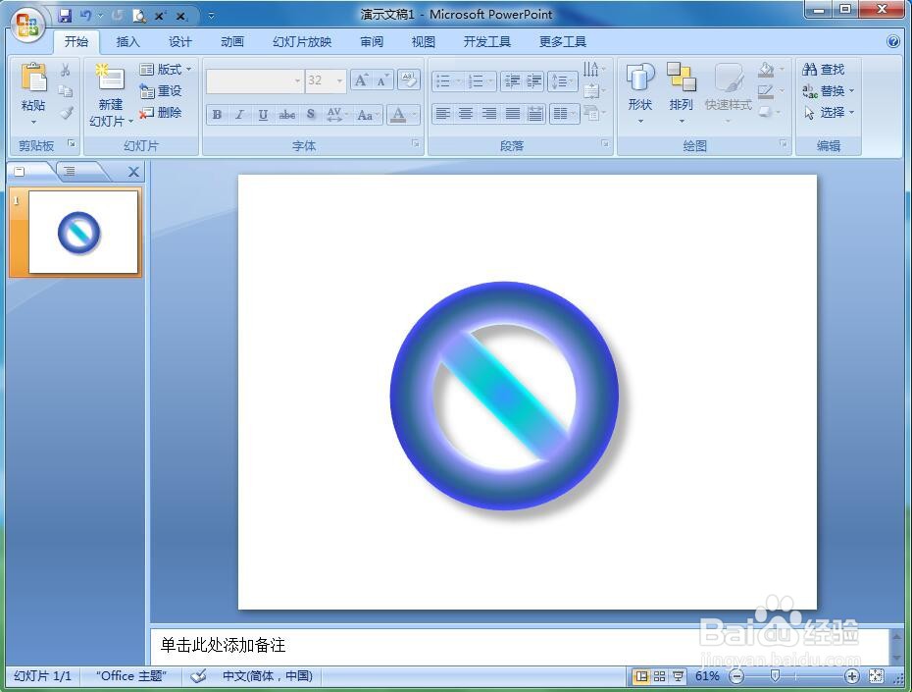The height and width of the screenshot is (692, 912).
Task: Open the Arrange options
Action: click(x=682, y=92)
